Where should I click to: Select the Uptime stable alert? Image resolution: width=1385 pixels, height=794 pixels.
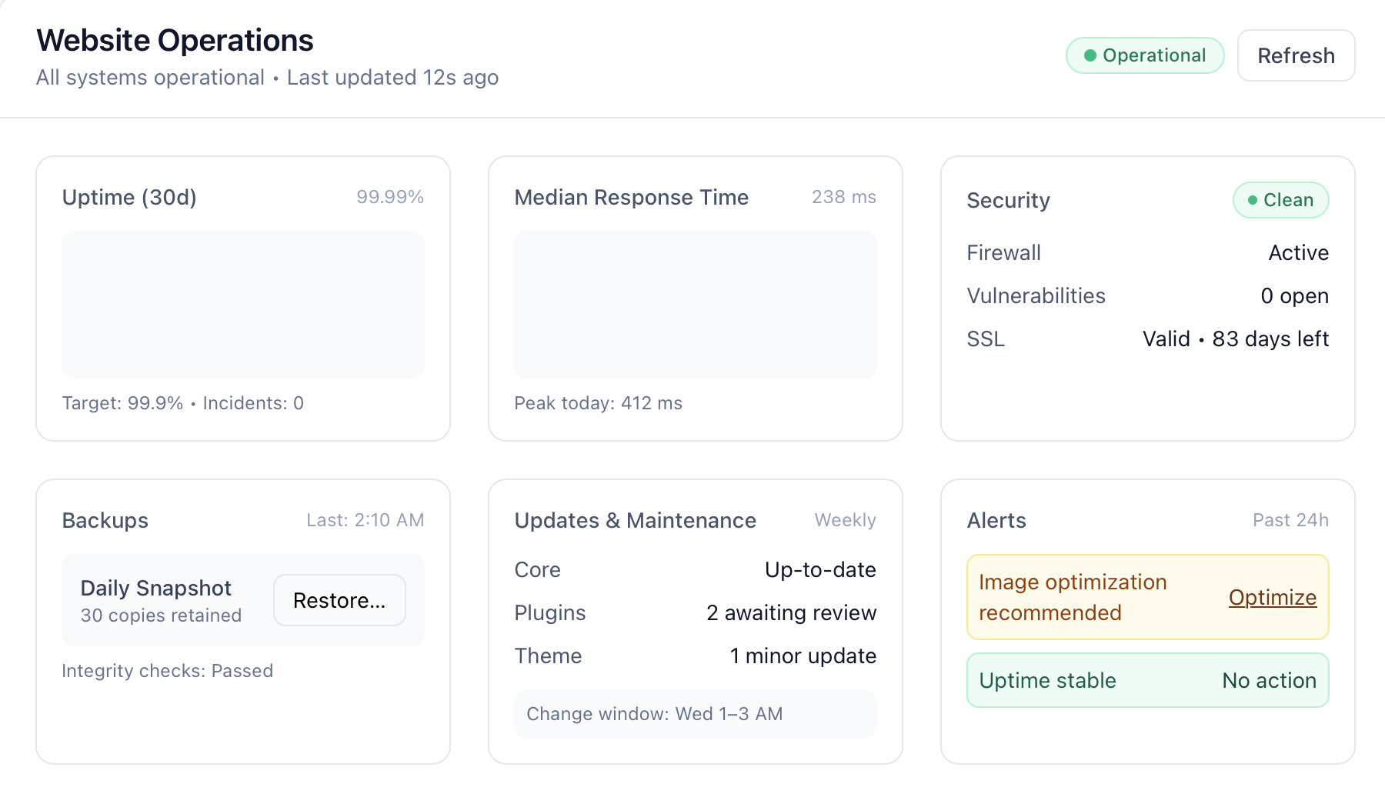(x=1146, y=680)
